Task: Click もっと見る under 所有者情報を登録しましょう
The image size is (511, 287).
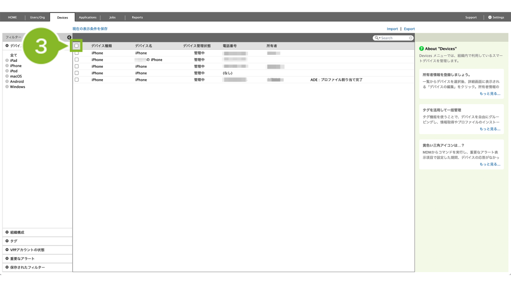Action: [x=490, y=94]
